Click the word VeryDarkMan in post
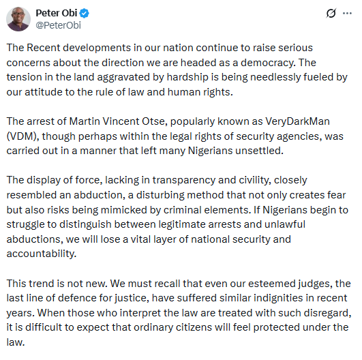 click(297, 121)
